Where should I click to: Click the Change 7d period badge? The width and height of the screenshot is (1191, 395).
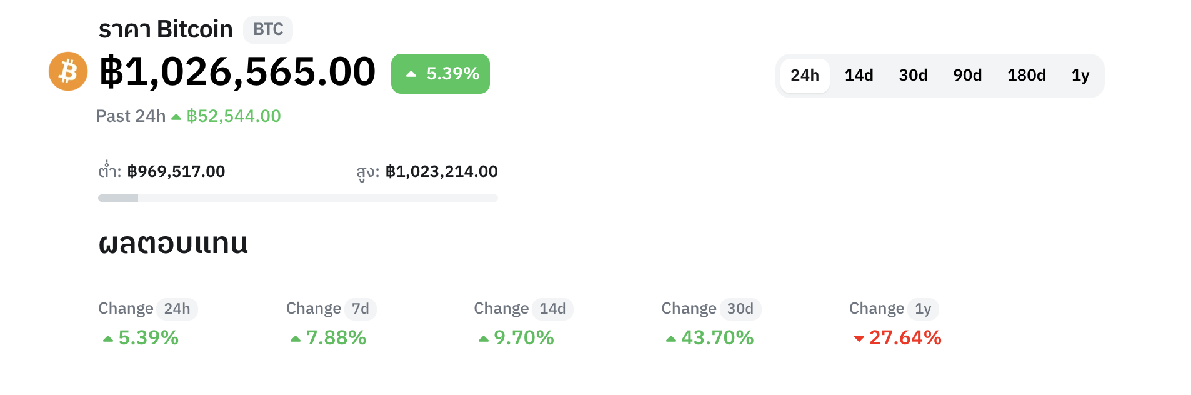[x=361, y=309]
